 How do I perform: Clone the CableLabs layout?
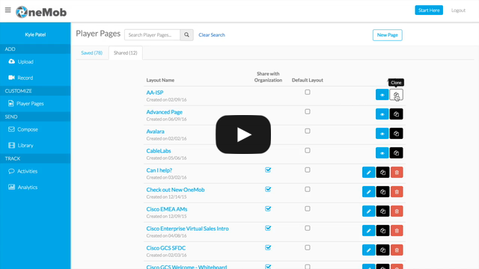396,153
